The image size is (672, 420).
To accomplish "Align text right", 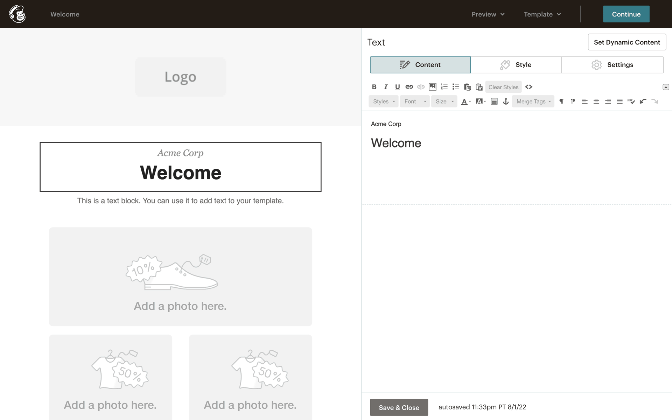I will click(608, 101).
